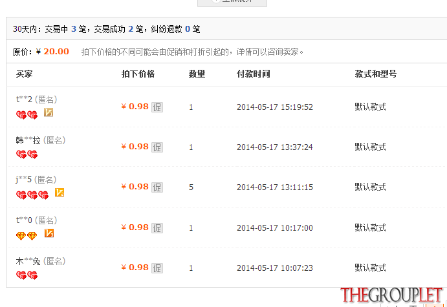Image resolution: width=447 pixels, height=307 pixels.
Task: Click the 促 promo tag in j**5 row
Action: [157, 187]
